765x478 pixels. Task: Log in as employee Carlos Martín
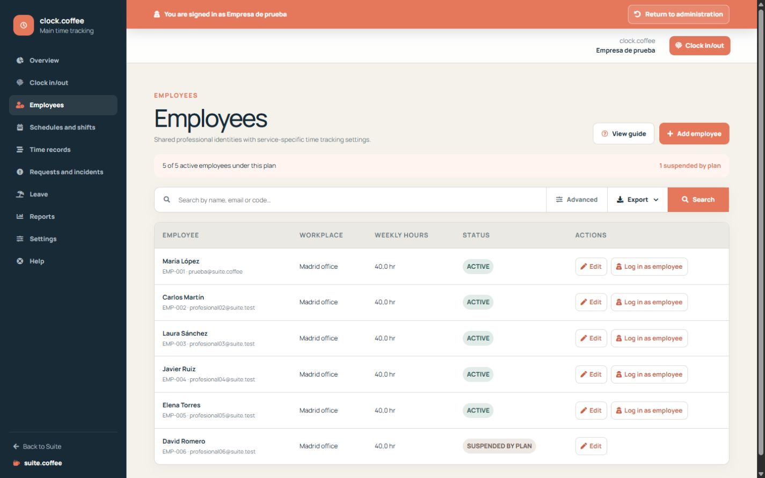tap(649, 302)
